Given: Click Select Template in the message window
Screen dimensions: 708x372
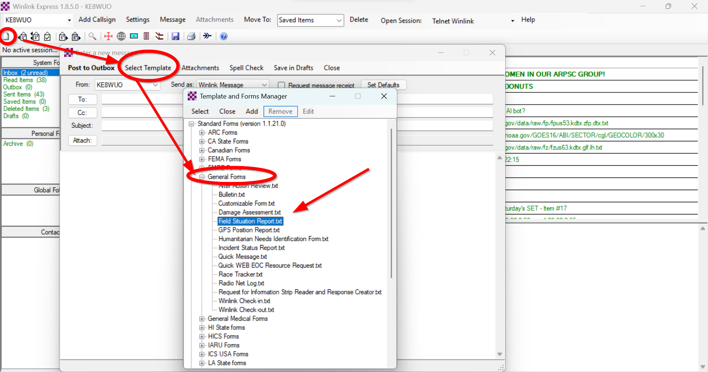Looking at the screenshot, I should point(148,68).
